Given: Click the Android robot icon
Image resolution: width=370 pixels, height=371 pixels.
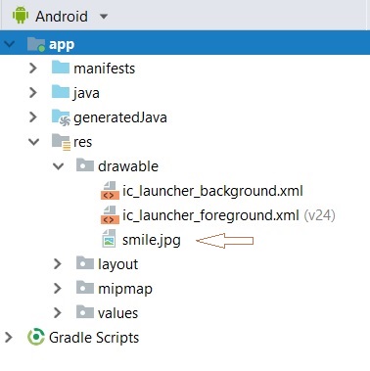Looking at the screenshot, I should (x=21, y=16).
